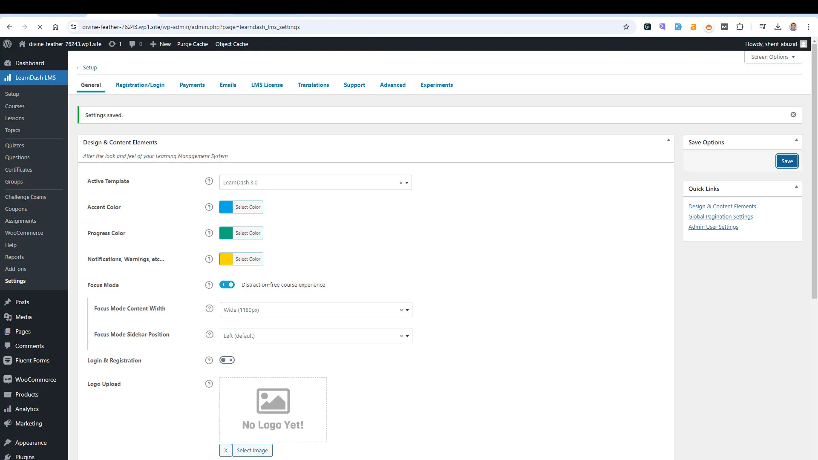Click the Design & Content Elements quick link
This screenshot has height=460, width=818.
(722, 206)
